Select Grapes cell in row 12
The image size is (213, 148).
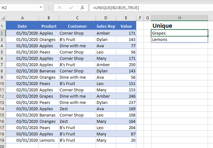[x=49, y=96]
